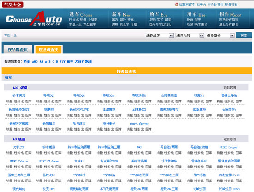
Task: Click 上牌数 under the Choose menu
Action: coord(93,20)
